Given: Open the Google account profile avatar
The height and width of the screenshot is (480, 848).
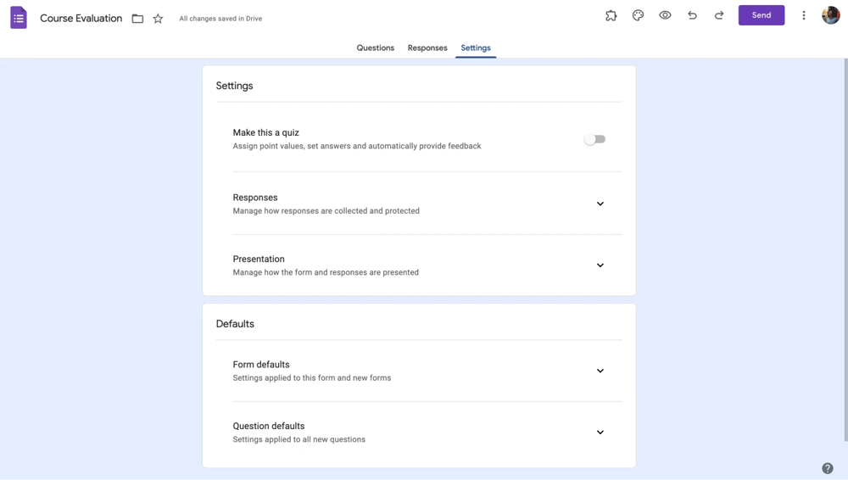Looking at the screenshot, I should tap(830, 15).
